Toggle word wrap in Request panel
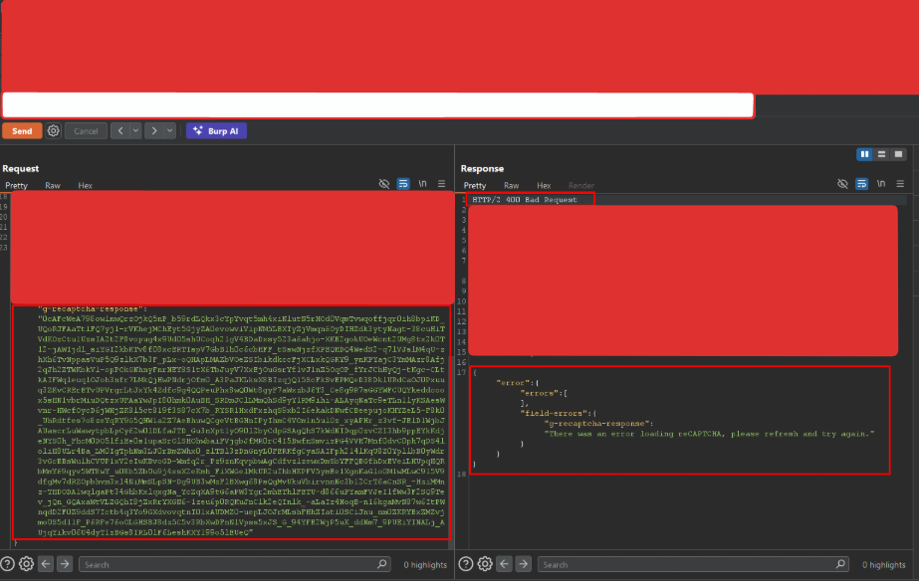This screenshot has width=919, height=581. (403, 184)
